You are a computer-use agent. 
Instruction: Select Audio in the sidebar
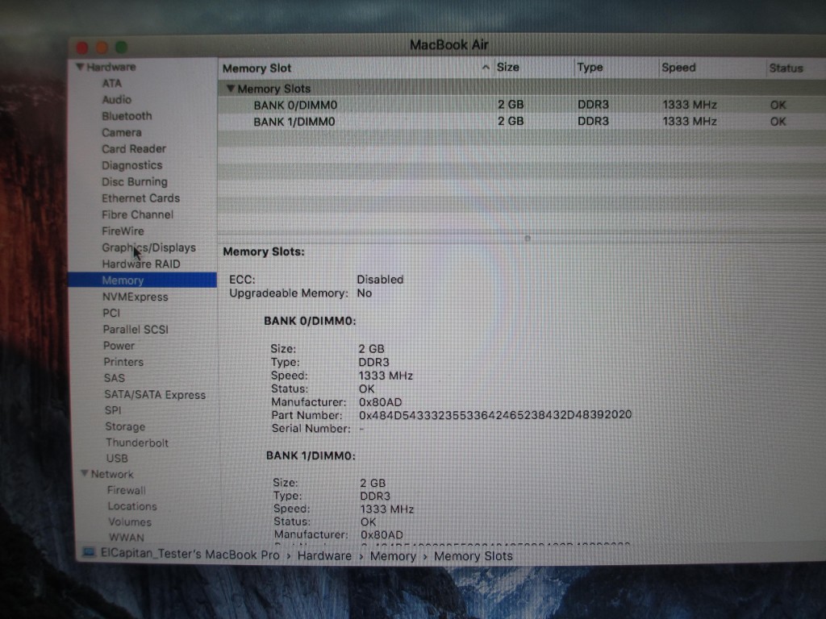point(116,99)
